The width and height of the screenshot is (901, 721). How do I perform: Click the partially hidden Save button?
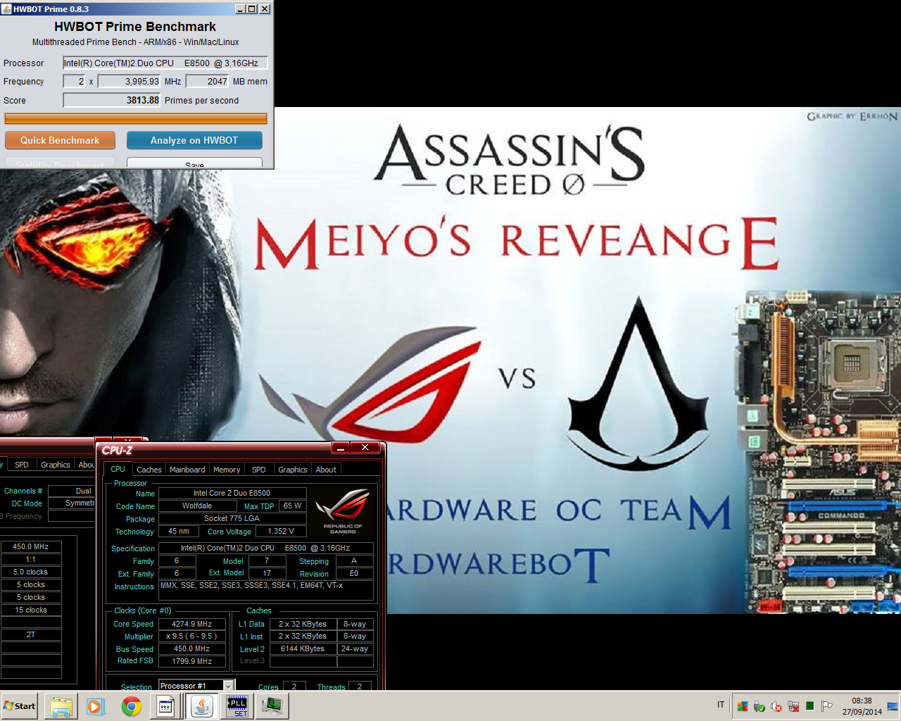tap(194, 163)
